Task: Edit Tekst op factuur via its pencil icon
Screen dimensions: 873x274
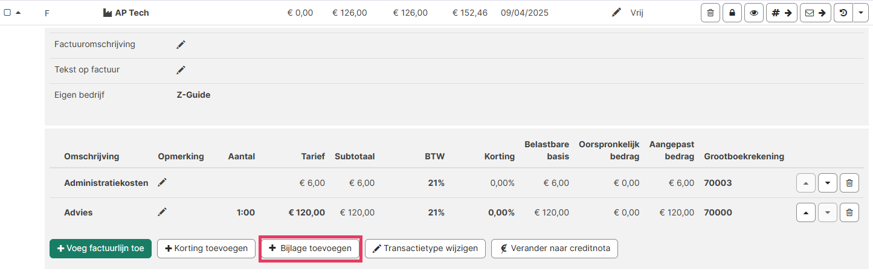Action: click(x=181, y=70)
